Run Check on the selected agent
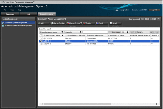163x109 pixels. [101, 23]
